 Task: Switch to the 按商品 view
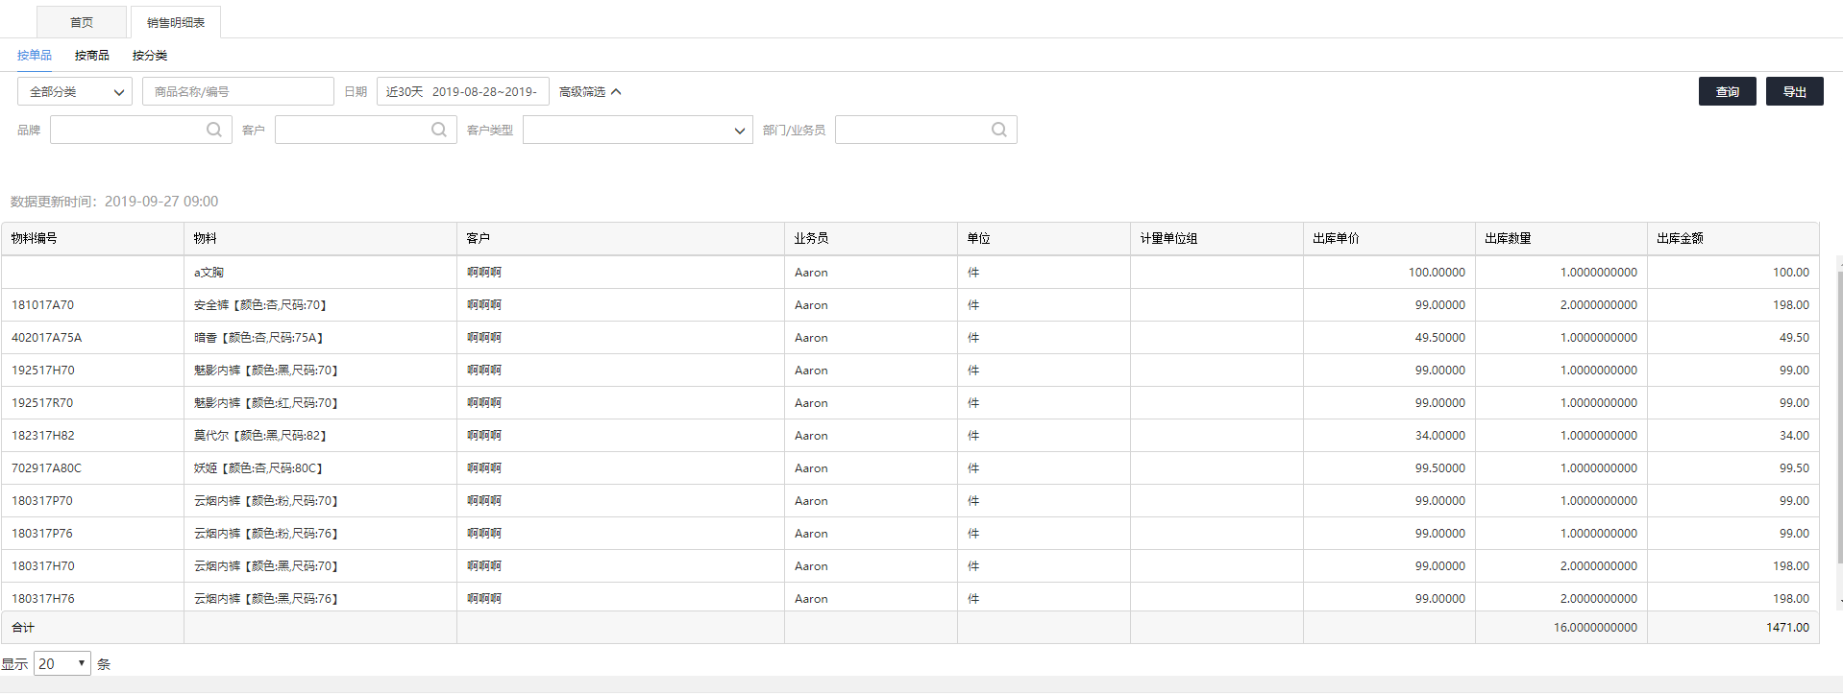click(92, 56)
